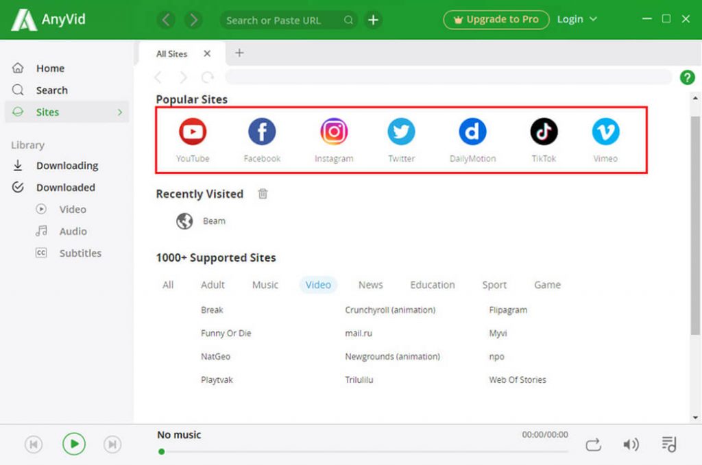Open the Flipagram site link
Screen dimensions: 702x465
click(x=508, y=310)
